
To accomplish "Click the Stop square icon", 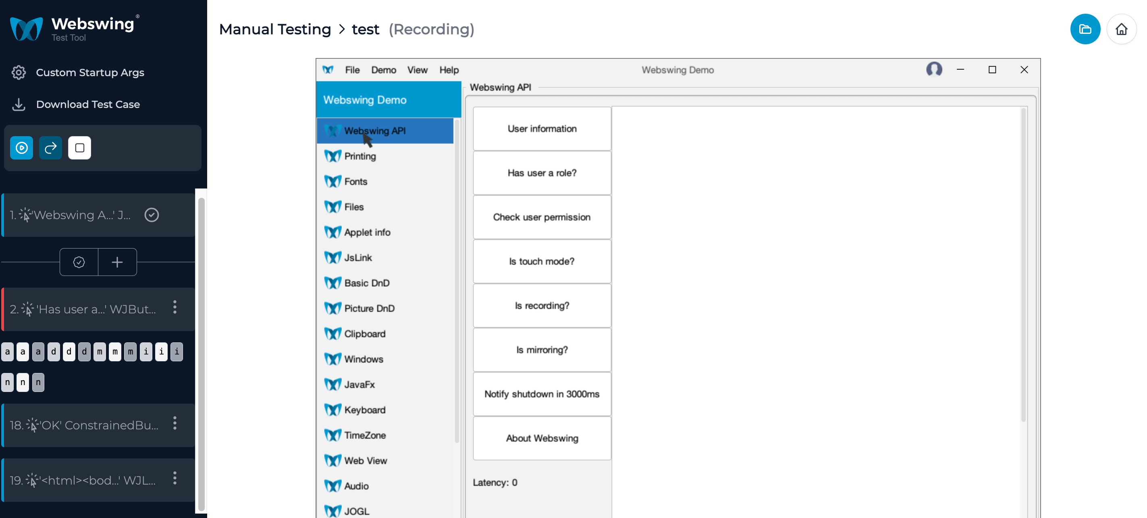I will point(79,148).
